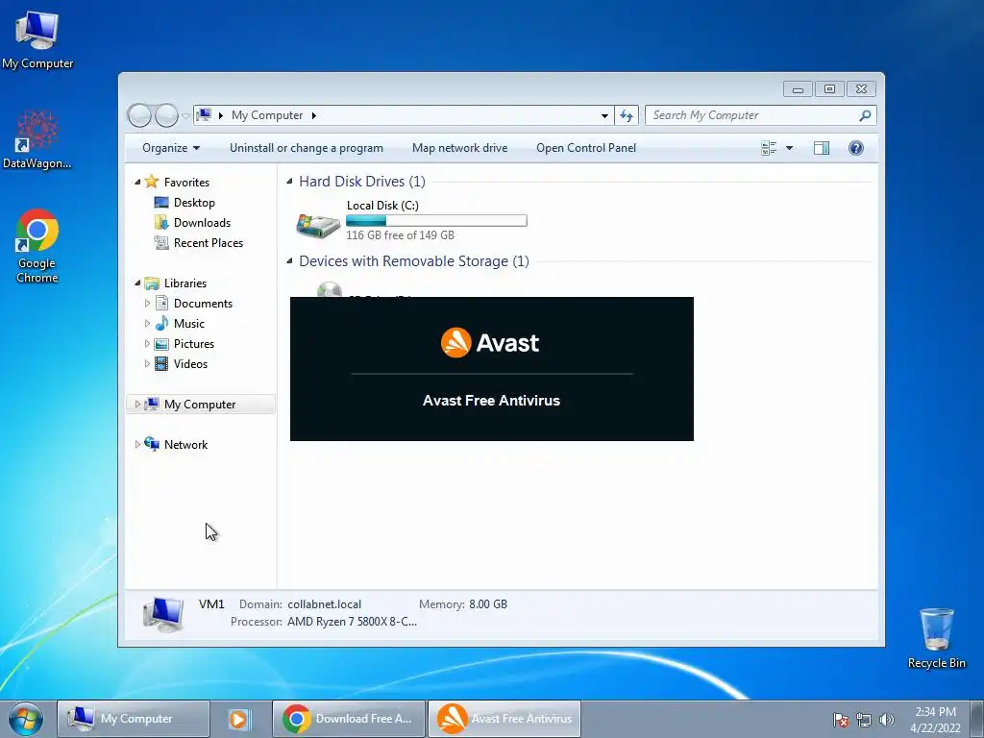Open Action Center flag tray icon
The height and width of the screenshot is (738, 984).
841,719
